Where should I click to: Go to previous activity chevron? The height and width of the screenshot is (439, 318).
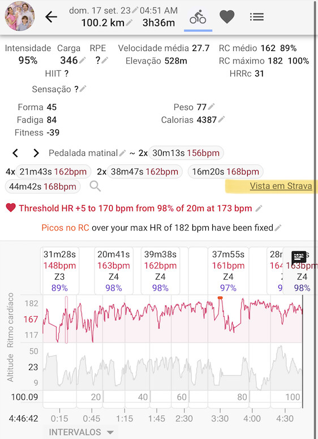tap(15, 153)
